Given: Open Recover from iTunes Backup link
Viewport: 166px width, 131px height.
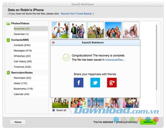Looking at the screenshot, I should pos(76,13).
